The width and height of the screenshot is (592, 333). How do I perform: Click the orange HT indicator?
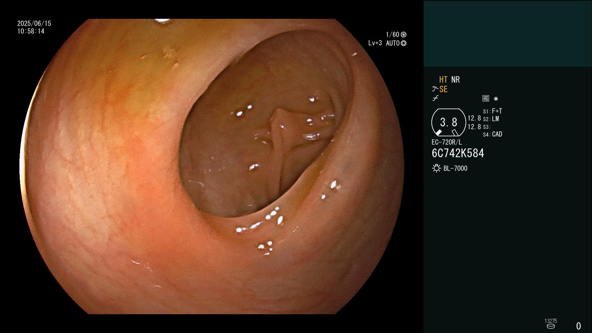pyautogui.click(x=443, y=80)
